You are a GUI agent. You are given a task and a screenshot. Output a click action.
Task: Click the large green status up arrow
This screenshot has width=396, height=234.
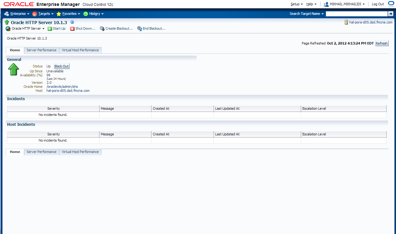(x=14, y=69)
